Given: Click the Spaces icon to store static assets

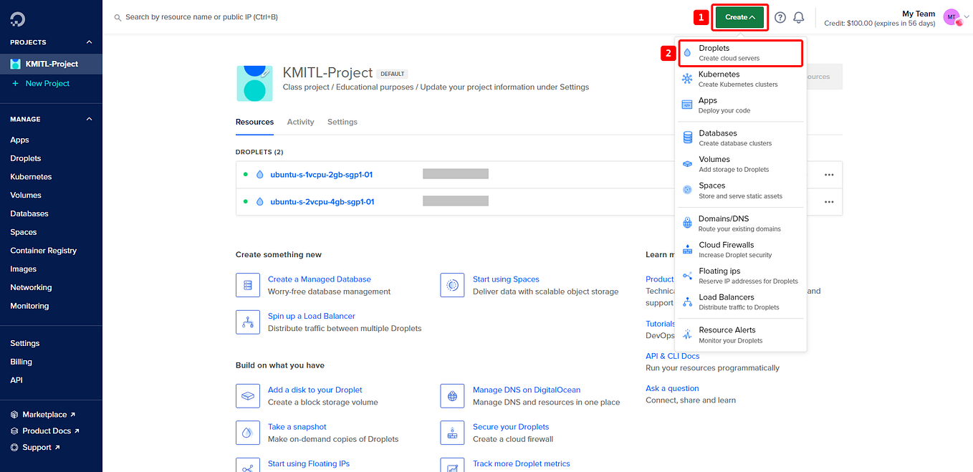Looking at the screenshot, I should click(x=686, y=189).
